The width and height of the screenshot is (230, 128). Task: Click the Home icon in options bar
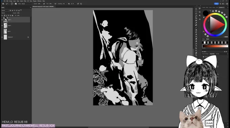click(x=3, y=4)
